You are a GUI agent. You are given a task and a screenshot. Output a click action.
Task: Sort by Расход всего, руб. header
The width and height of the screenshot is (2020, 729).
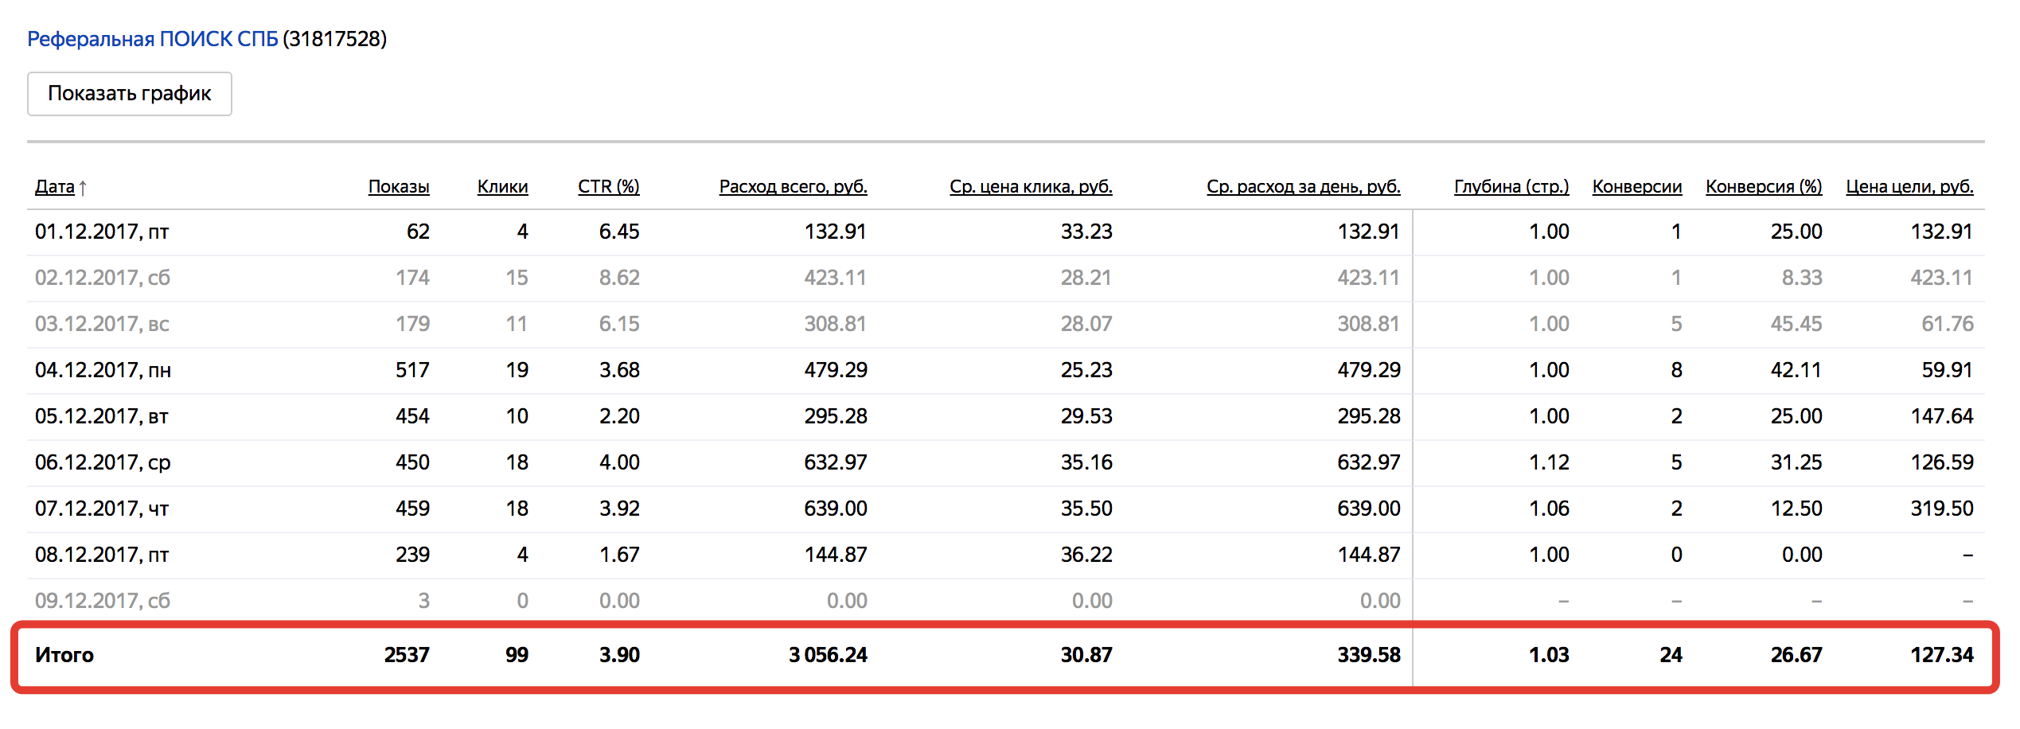pyautogui.click(x=794, y=186)
